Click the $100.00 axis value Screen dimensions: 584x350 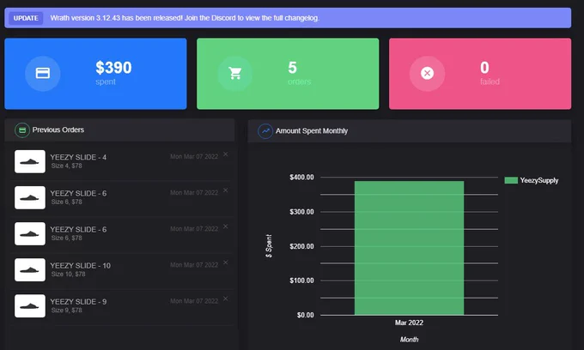coord(301,281)
